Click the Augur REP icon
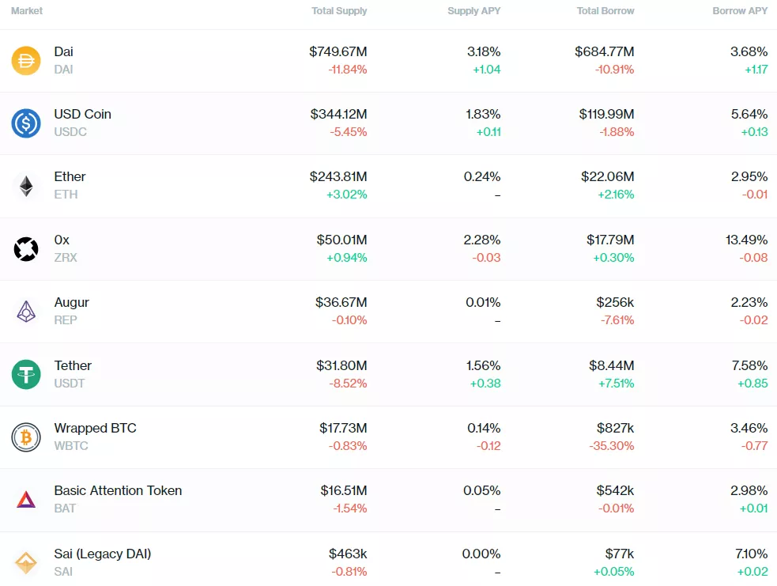 tap(26, 312)
